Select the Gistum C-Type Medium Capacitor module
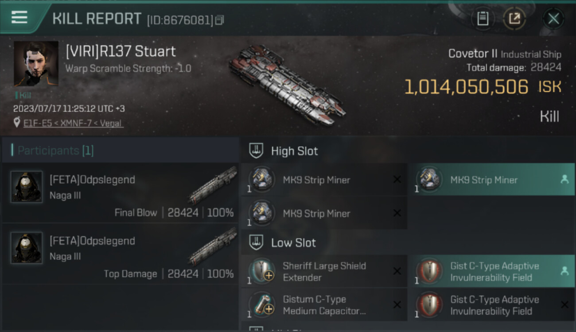 (x=324, y=305)
